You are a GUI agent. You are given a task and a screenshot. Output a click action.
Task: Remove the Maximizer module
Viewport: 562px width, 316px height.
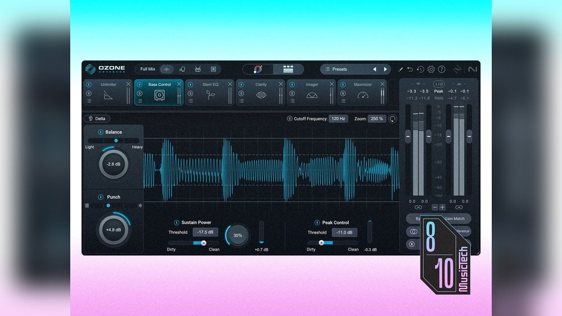click(382, 84)
